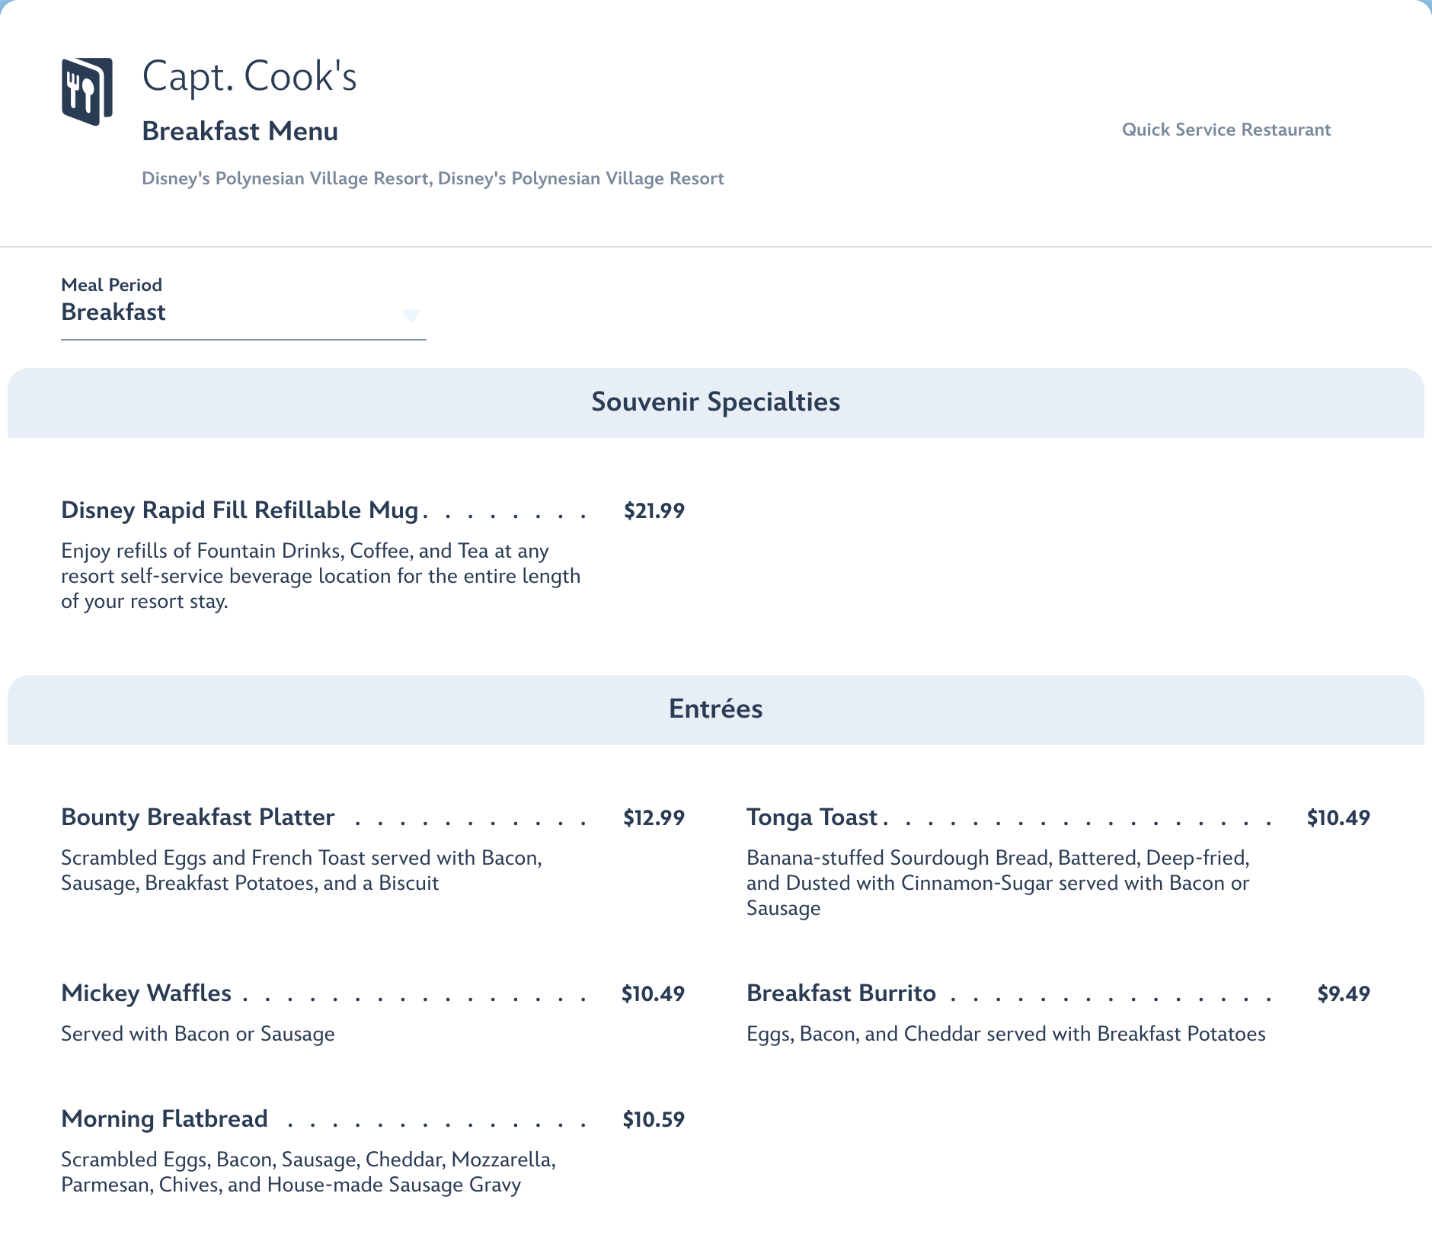Select the Breakfast Burrito entrée
The image size is (1432, 1254).
click(841, 993)
